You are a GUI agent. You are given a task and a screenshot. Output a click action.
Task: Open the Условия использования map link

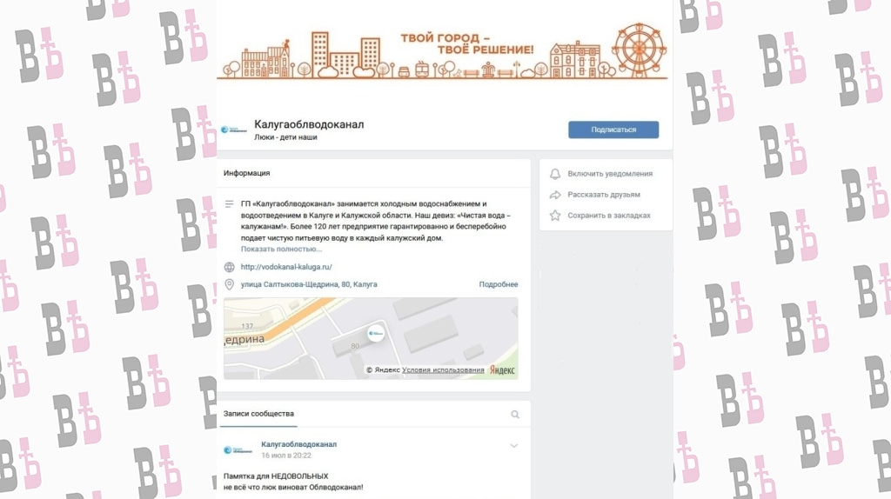tap(443, 369)
